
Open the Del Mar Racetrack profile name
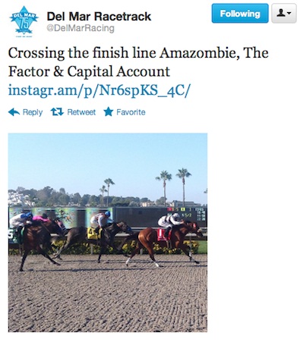[x=99, y=17]
